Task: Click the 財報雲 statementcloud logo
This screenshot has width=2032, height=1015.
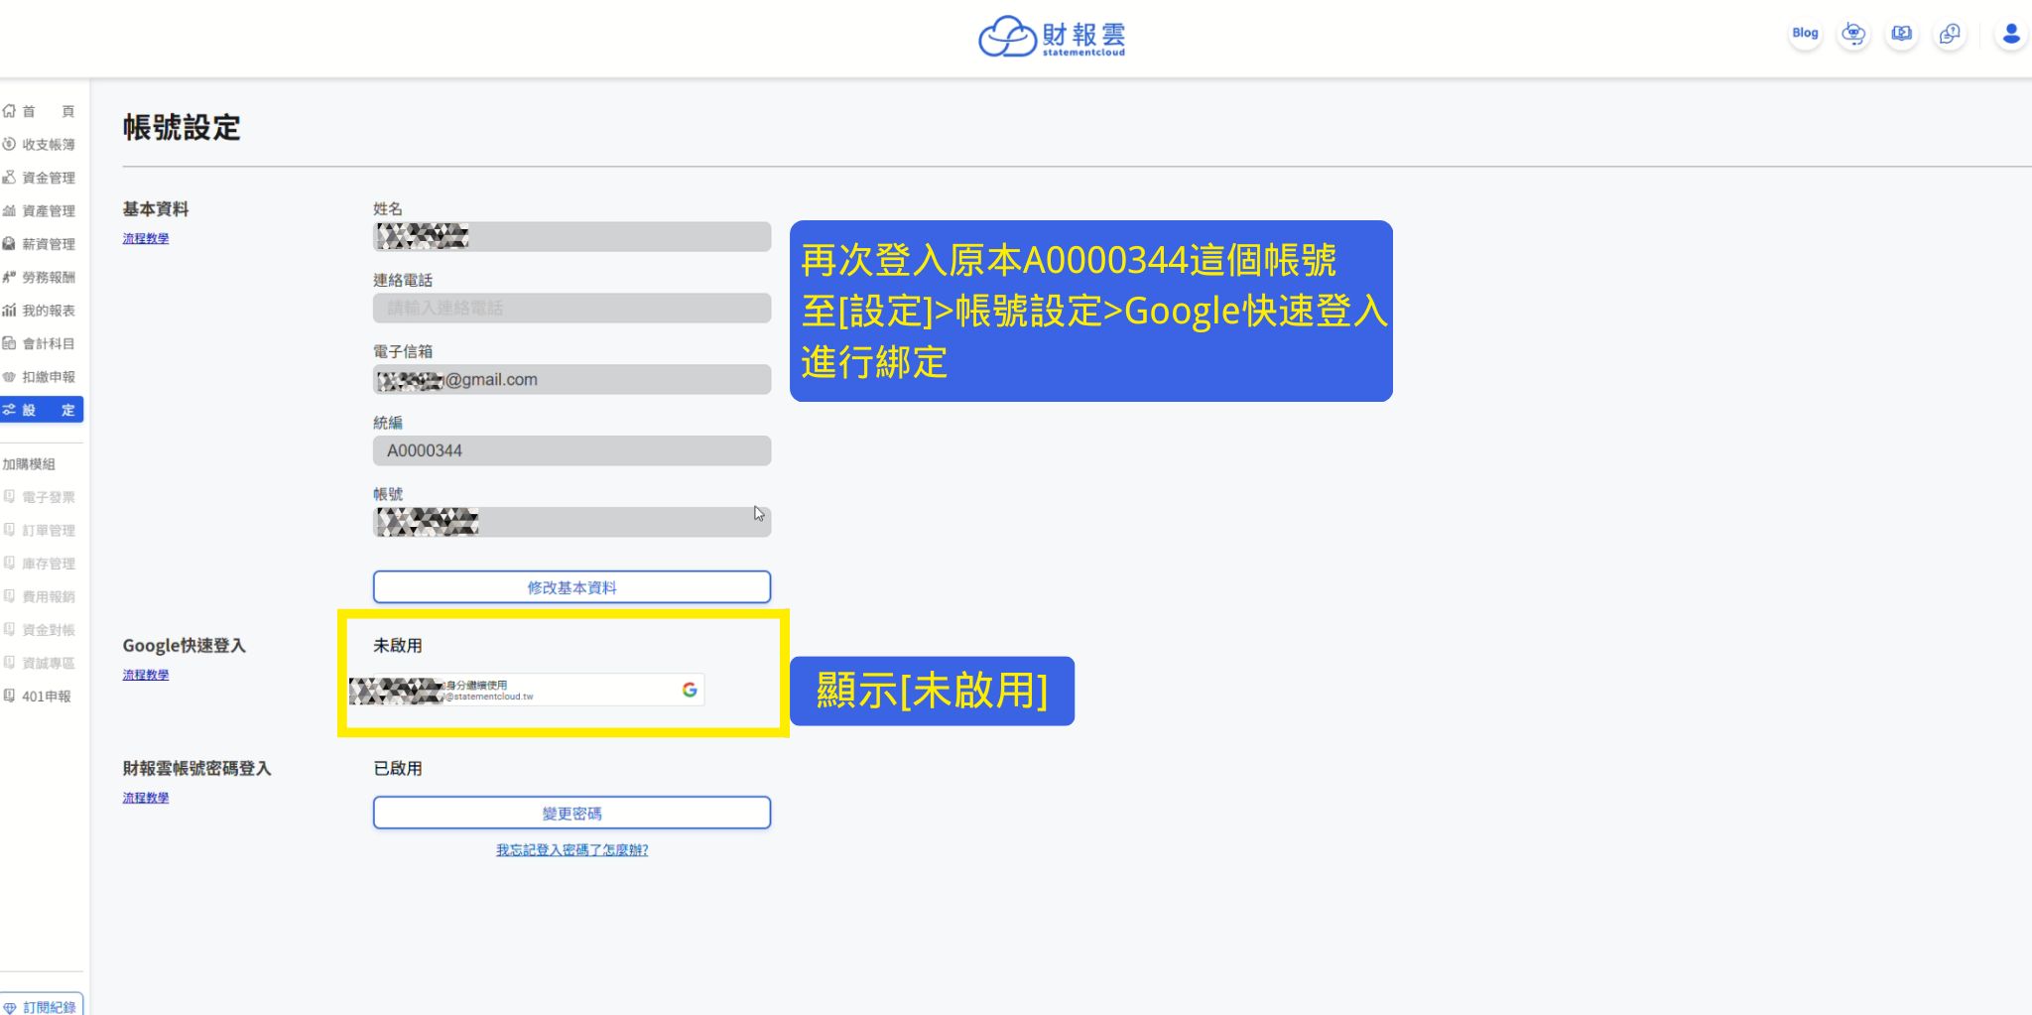Action: point(1052,37)
